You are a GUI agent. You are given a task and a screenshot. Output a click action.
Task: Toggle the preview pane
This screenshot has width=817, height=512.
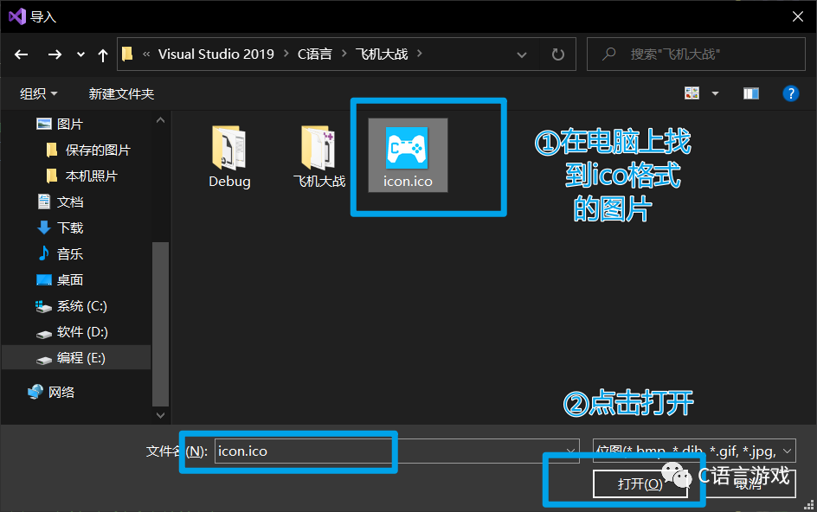(751, 93)
